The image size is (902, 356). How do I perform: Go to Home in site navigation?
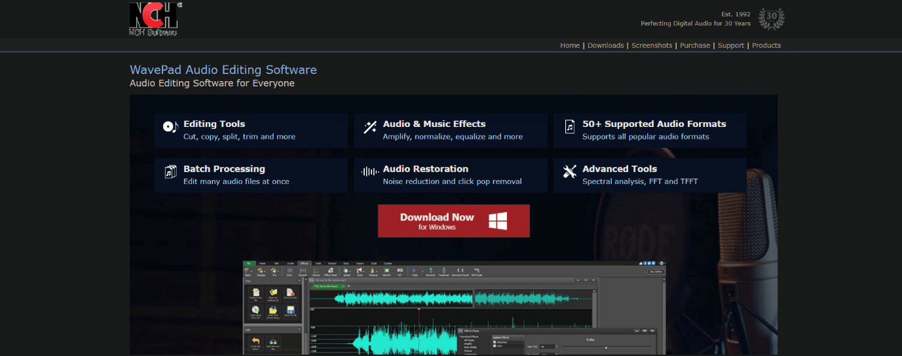tap(570, 45)
